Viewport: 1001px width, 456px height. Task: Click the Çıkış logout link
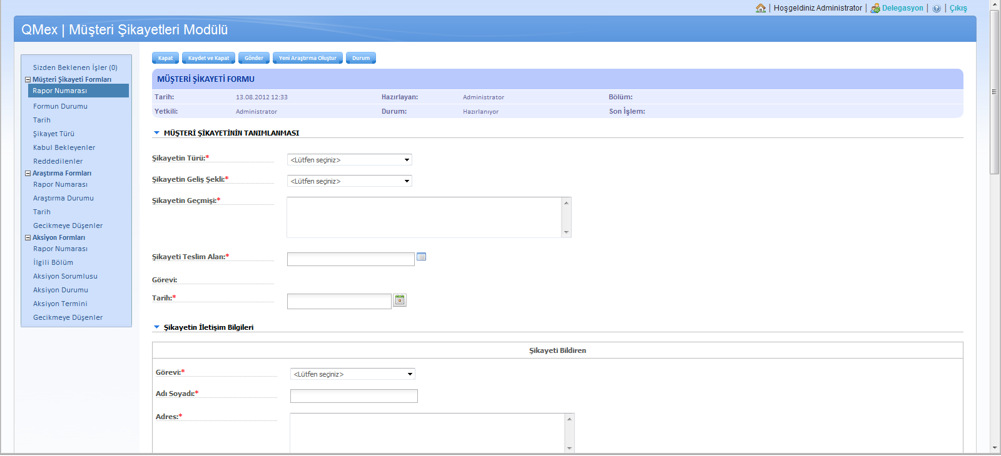958,8
